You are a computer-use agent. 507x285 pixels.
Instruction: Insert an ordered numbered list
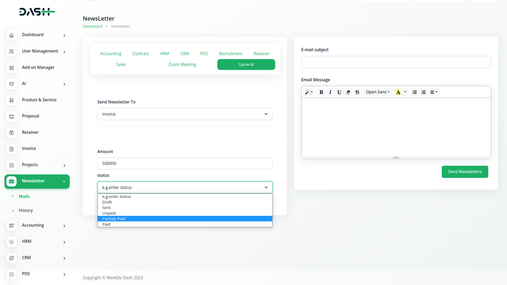tap(423, 92)
